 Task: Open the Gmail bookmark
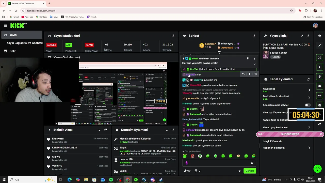[x=14, y=17]
